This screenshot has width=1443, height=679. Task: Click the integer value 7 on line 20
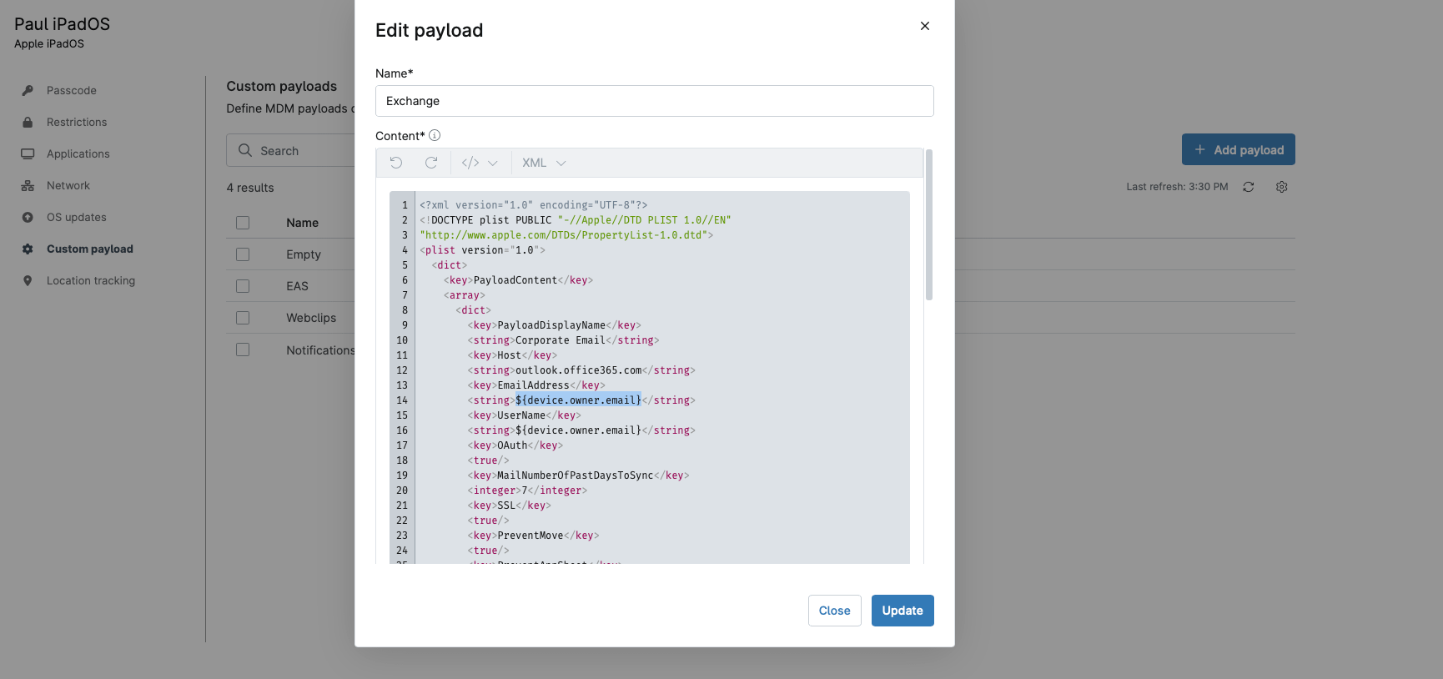coord(525,490)
